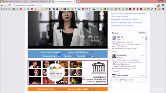This screenshot has width=166, height=93.
Task: Open the open source link
Action: pyautogui.click(x=60, y=89)
